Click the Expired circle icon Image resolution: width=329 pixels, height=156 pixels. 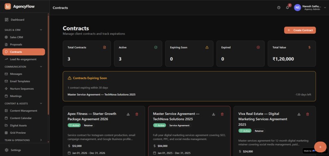click(x=258, y=48)
